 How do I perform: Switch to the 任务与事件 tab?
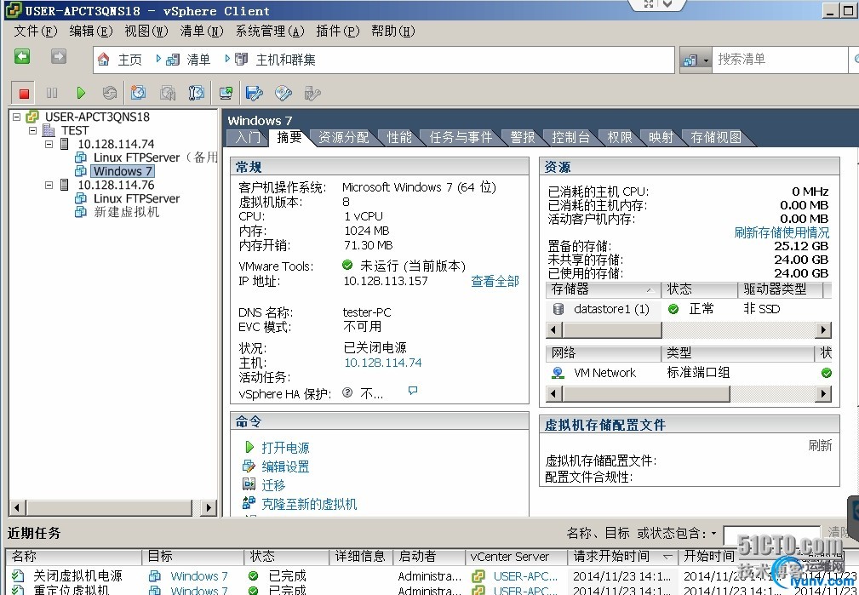click(x=461, y=138)
